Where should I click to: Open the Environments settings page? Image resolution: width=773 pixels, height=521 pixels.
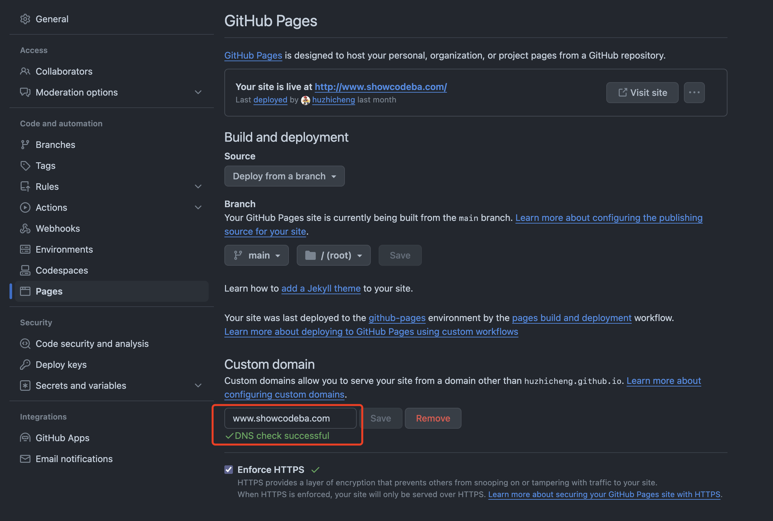coord(64,249)
